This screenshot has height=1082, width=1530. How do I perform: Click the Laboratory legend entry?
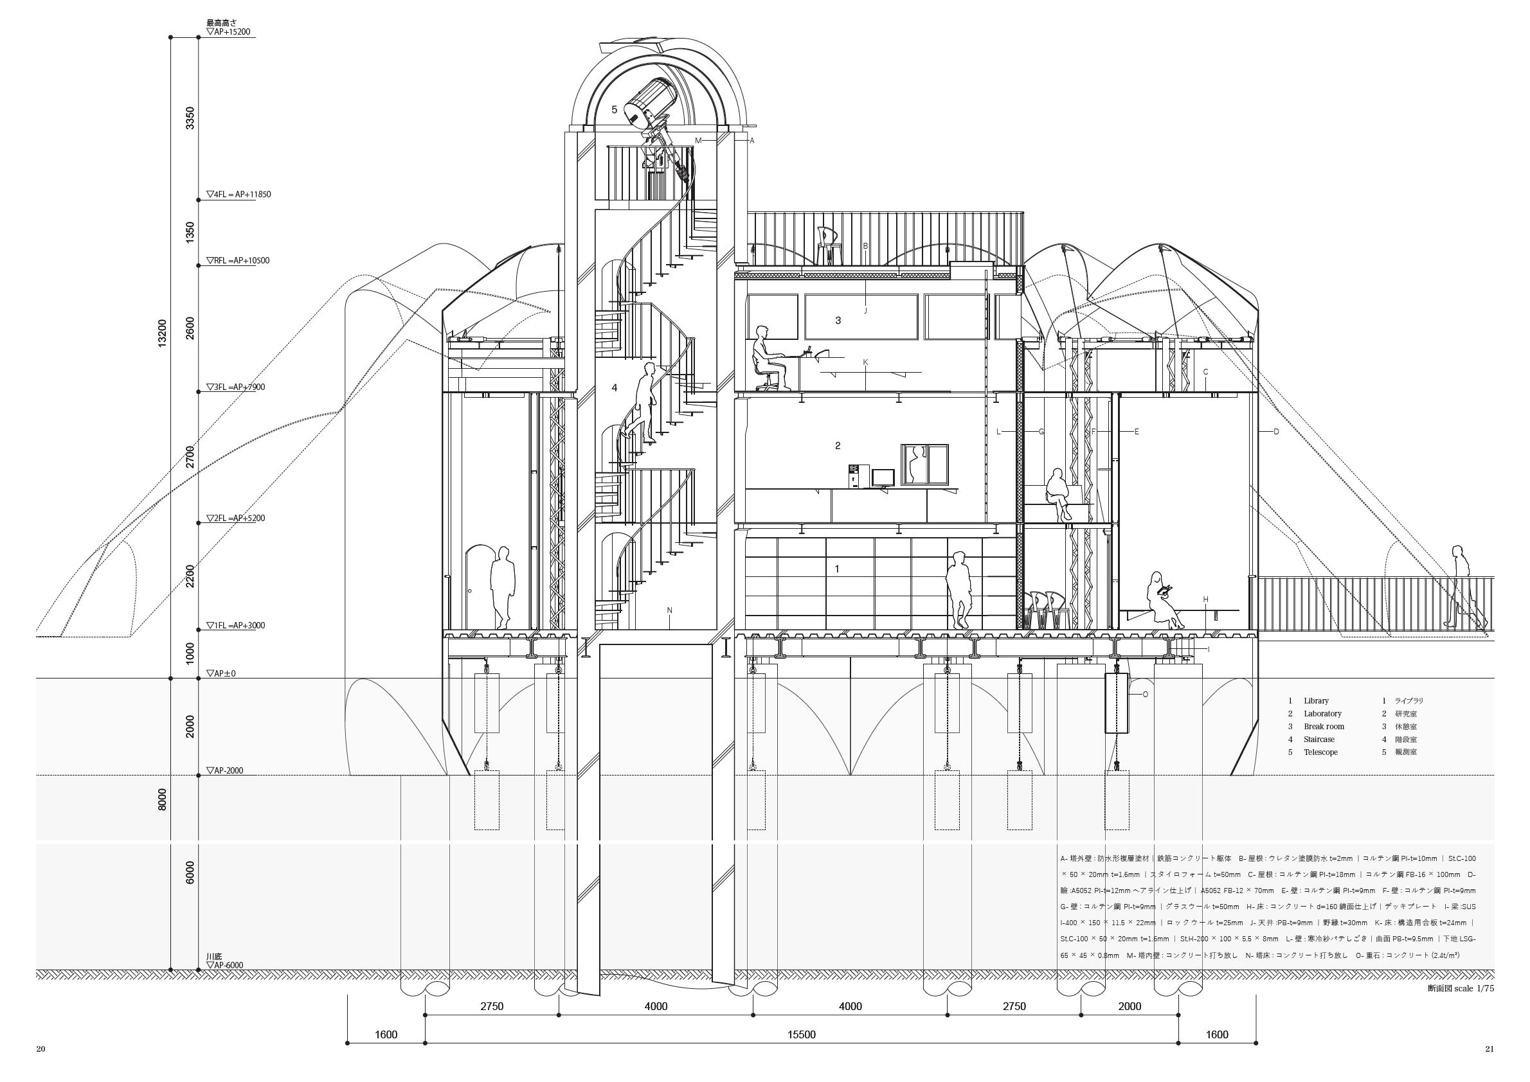pos(1322,714)
